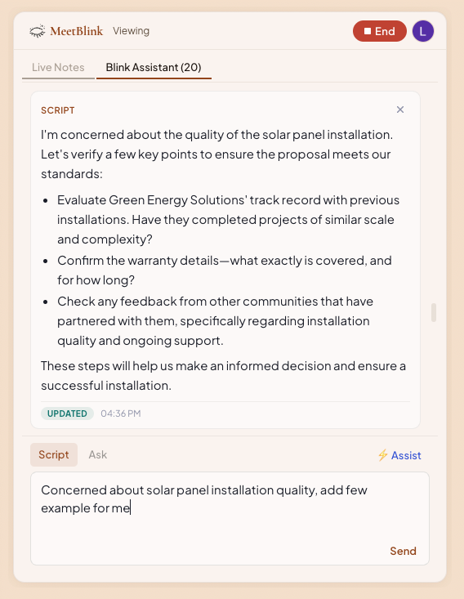Click the UPDATED status badge
This screenshot has height=599, width=464.
[67, 413]
